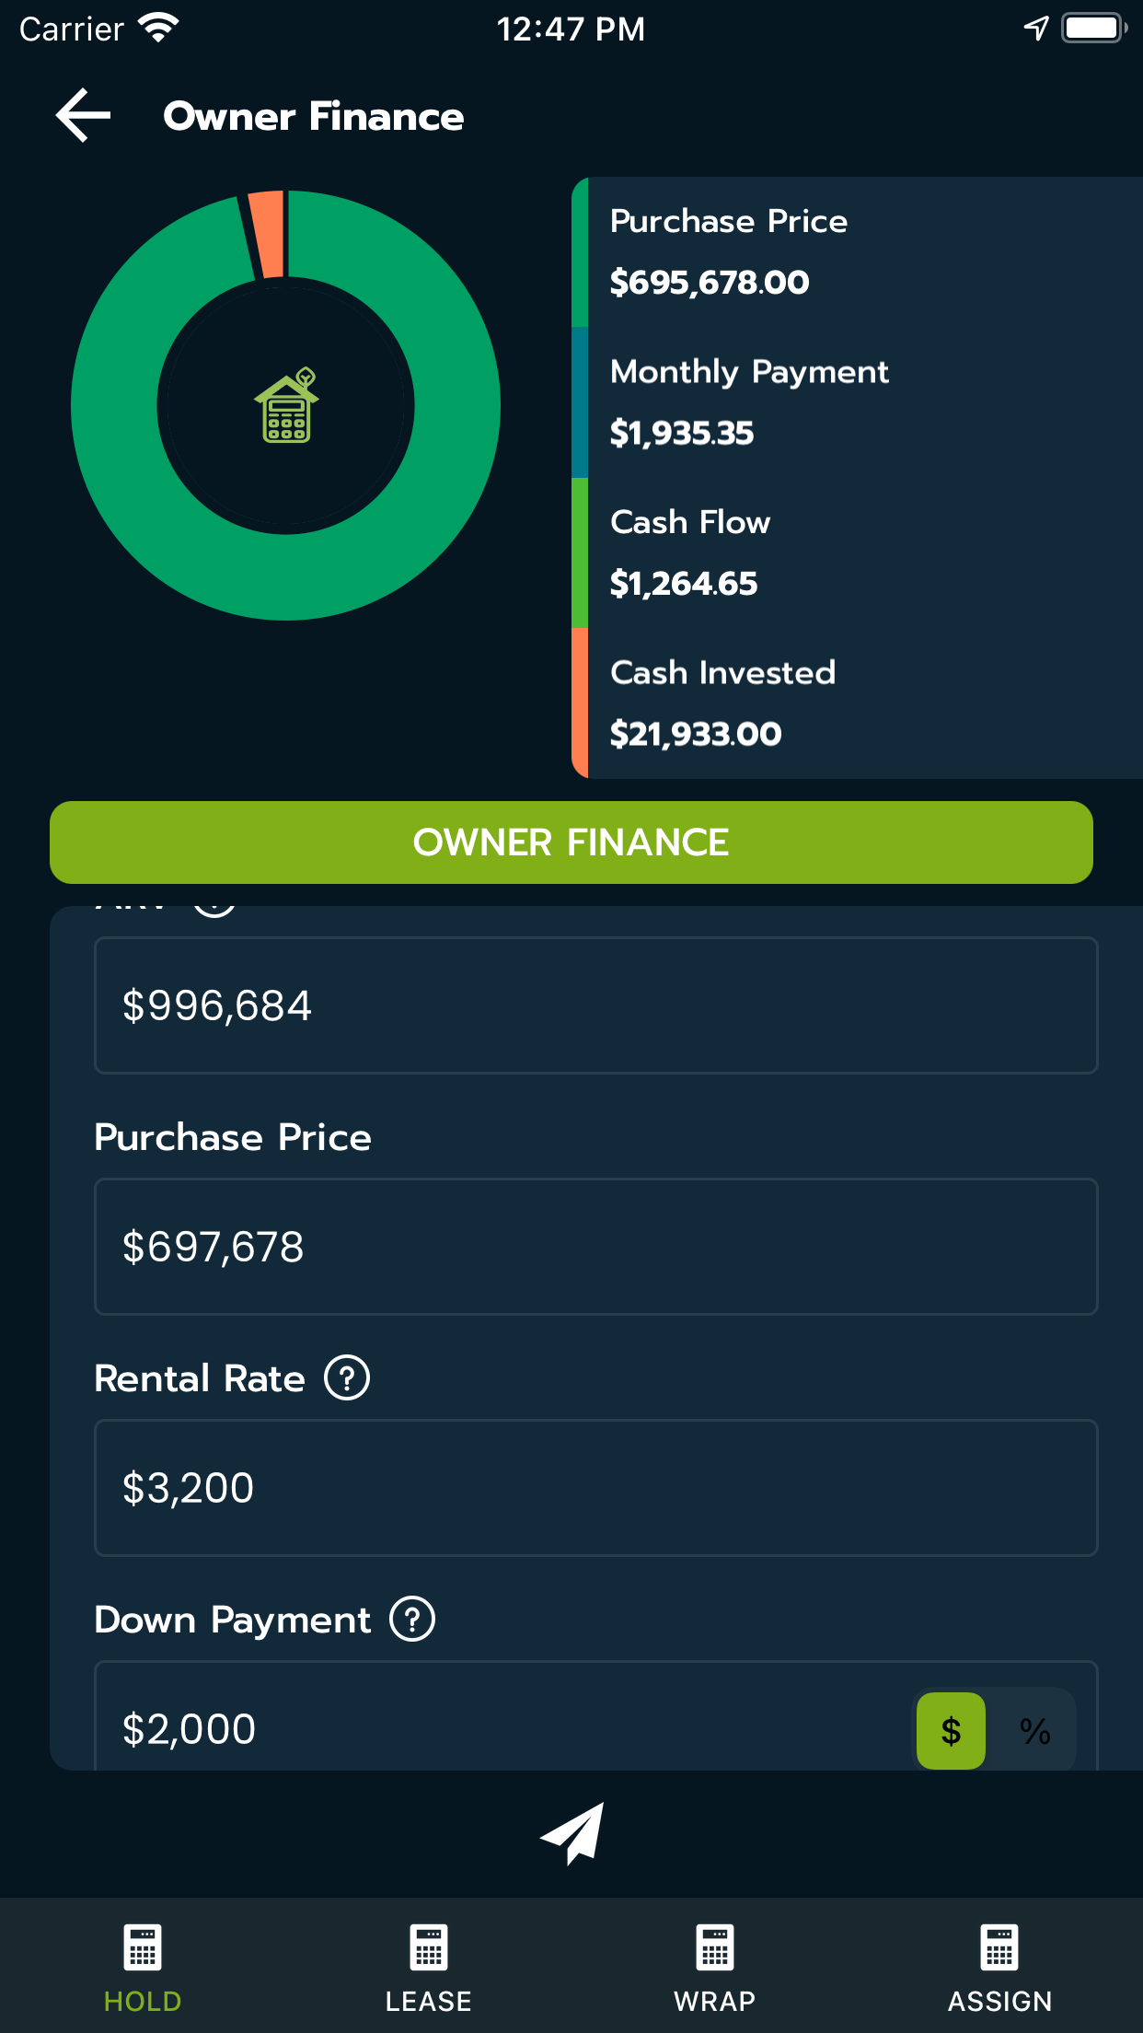Viewport: 1143px width, 2033px height.
Task: Switch down payment to dollar mode
Action: (951, 1731)
